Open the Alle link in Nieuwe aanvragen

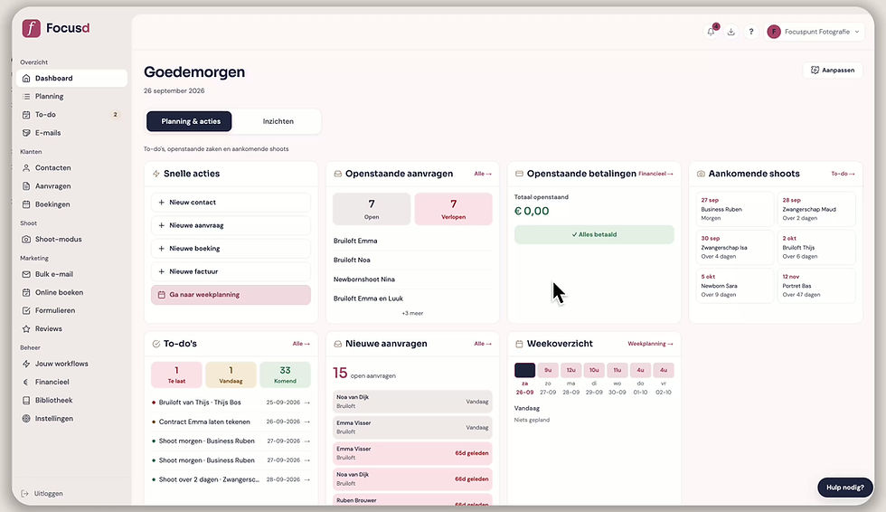coord(483,344)
